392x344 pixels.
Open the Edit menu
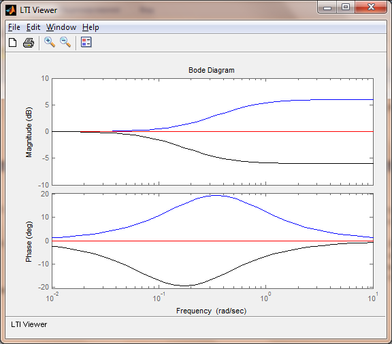pos(33,27)
